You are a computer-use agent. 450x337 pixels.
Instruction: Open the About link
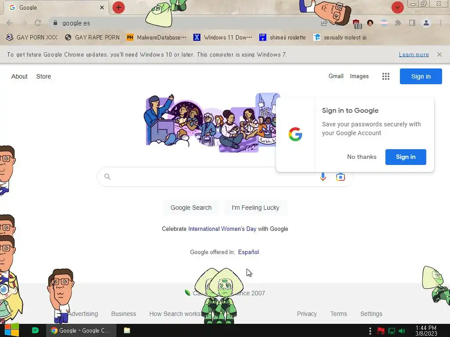(x=19, y=76)
